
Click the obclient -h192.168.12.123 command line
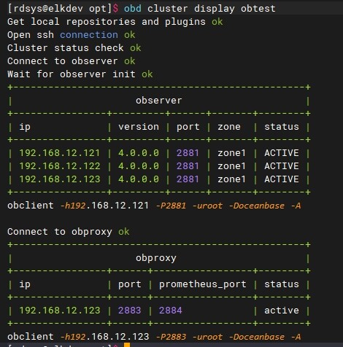154,337
